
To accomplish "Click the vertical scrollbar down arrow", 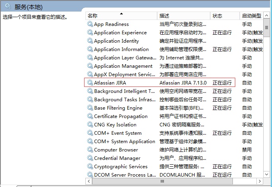I will click(267, 174).
